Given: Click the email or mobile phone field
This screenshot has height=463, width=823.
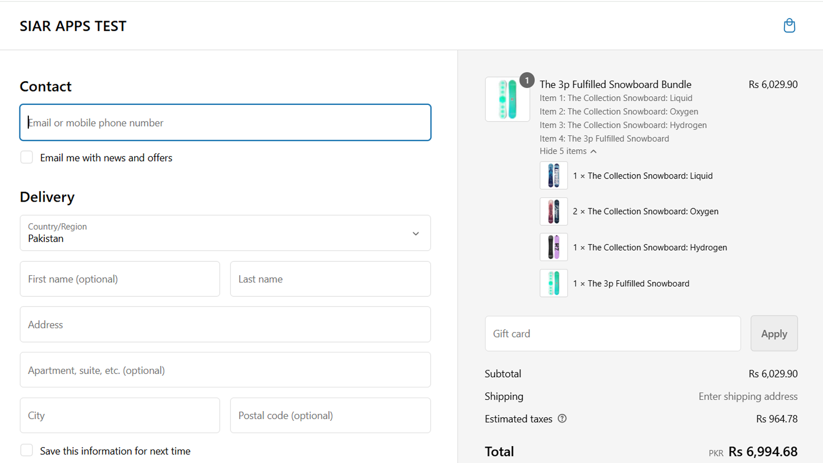Looking at the screenshot, I should click(x=225, y=122).
